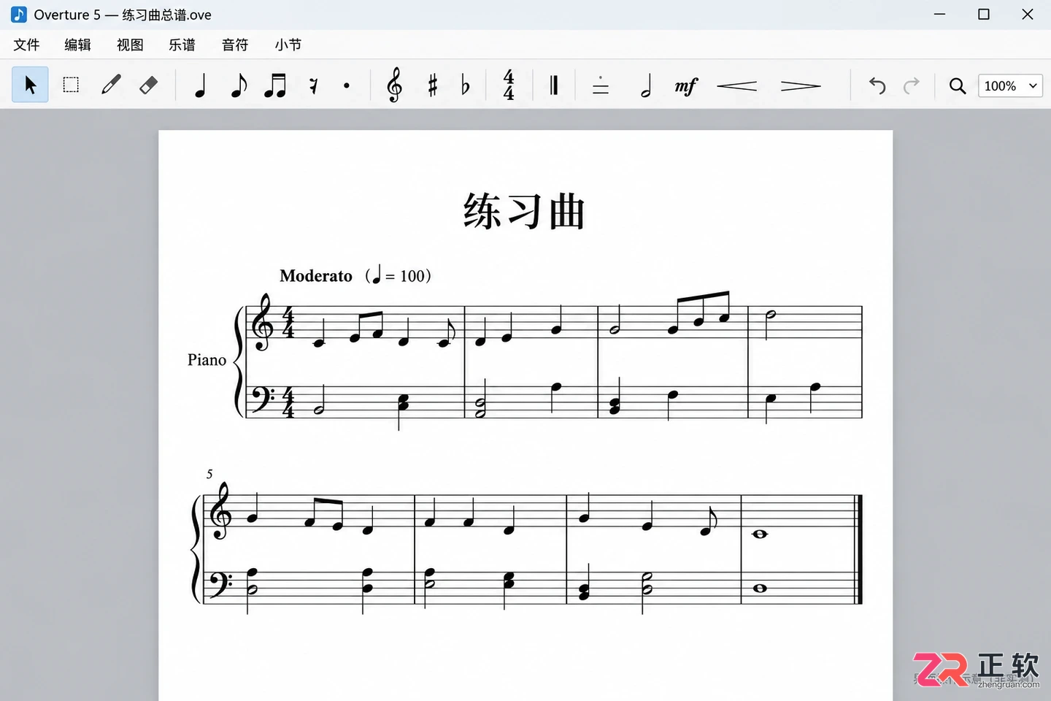The height and width of the screenshot is (701, 1051).
Task: Maximize the Overture 5 window
Action: point(984,15)
